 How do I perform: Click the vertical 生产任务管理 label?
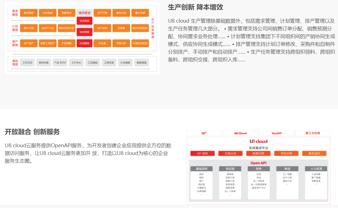[153, 28]
